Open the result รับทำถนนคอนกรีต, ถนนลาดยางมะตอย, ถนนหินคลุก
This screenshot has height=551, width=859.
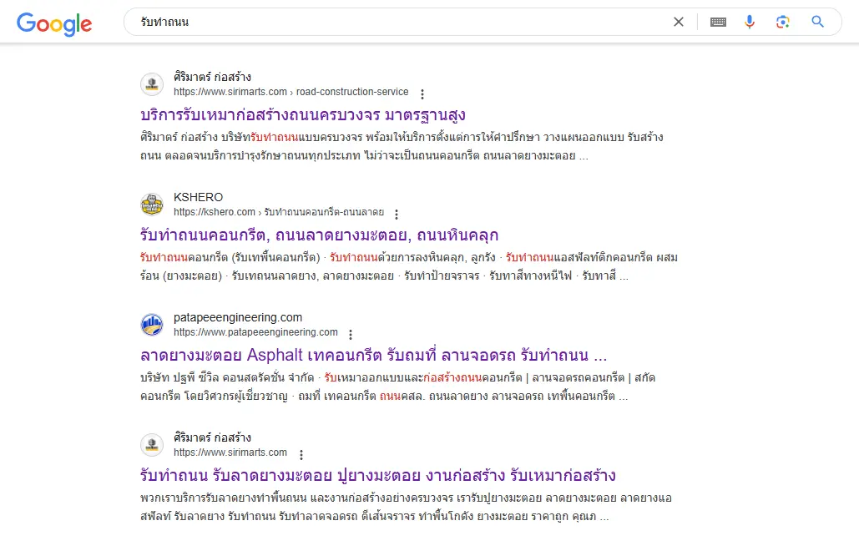pyautogui.click(x=320, y=235)
